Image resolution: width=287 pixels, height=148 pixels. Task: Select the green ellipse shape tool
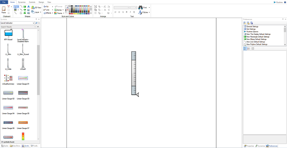point(25,10)
